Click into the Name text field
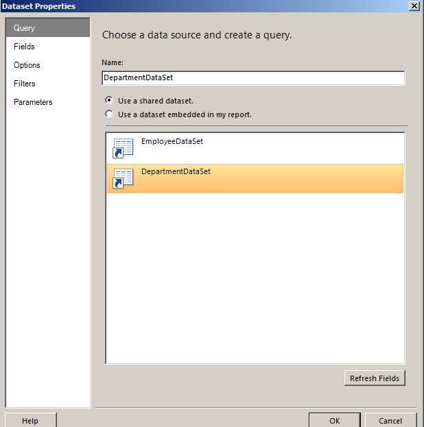The width and height of the screenshot is (424, 427). point(253,78)
